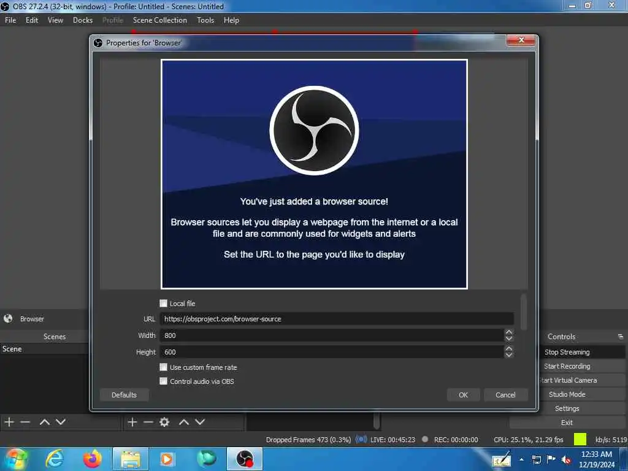Decrease Height value with down arrow
Image resolution: width=628 pixels, height=471 pixels.
[508, 355]
